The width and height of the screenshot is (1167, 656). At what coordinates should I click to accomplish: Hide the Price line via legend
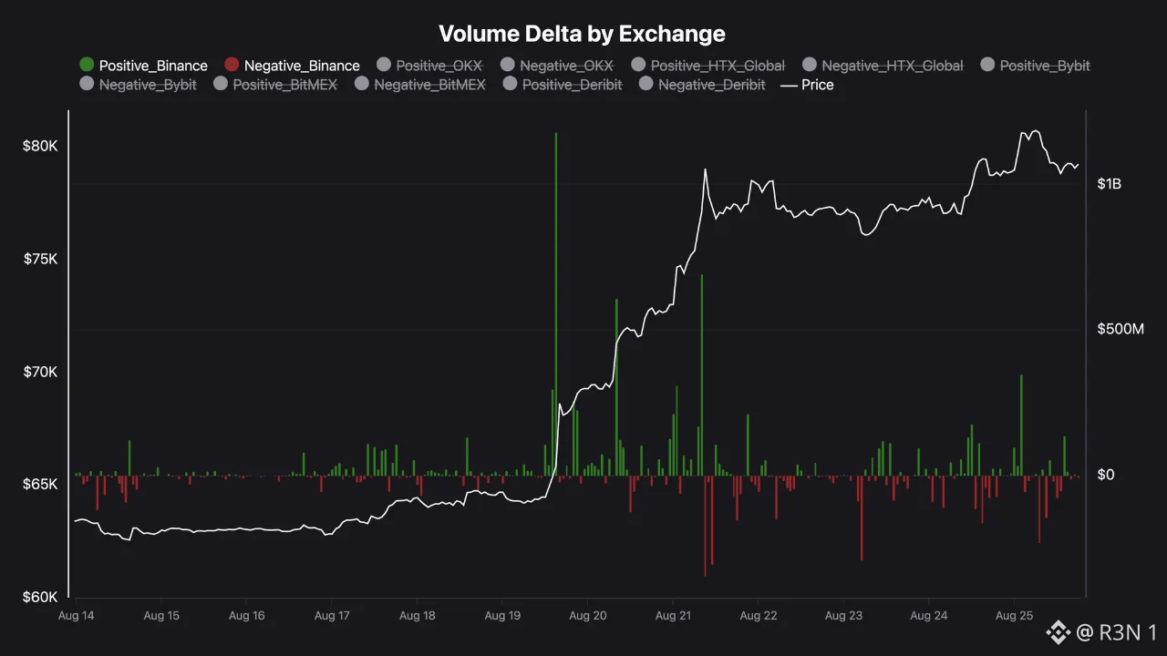[x=808, y=85]
